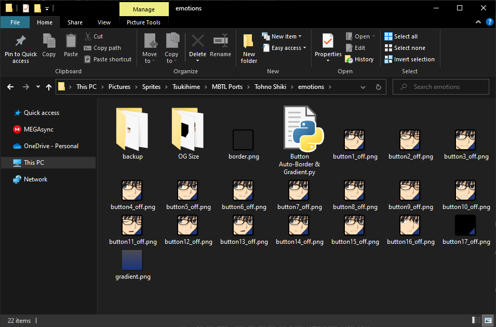Open the New item dropdown
This screenshot has height=327, width=496.
282,36
